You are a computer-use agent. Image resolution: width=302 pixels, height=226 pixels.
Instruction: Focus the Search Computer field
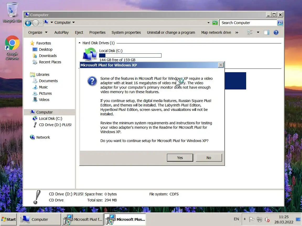[x=248, y=23]
